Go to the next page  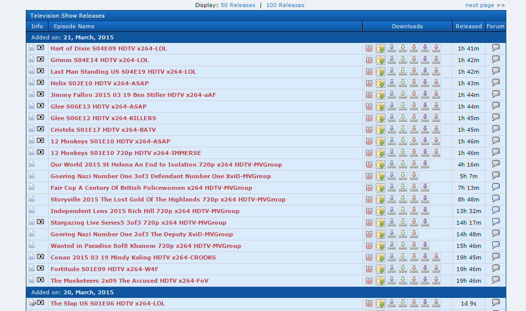479,5
